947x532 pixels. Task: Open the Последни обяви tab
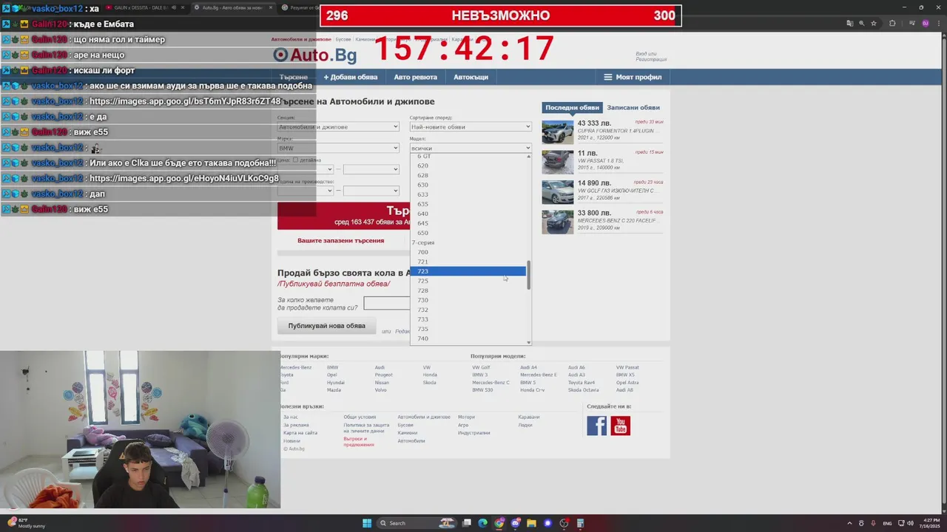tap(572, 108)
